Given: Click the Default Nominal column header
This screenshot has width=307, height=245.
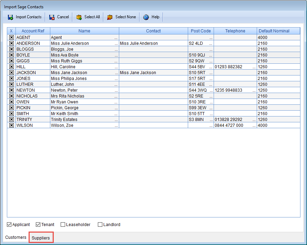Looking at the screenshot, I should point(278,31).
